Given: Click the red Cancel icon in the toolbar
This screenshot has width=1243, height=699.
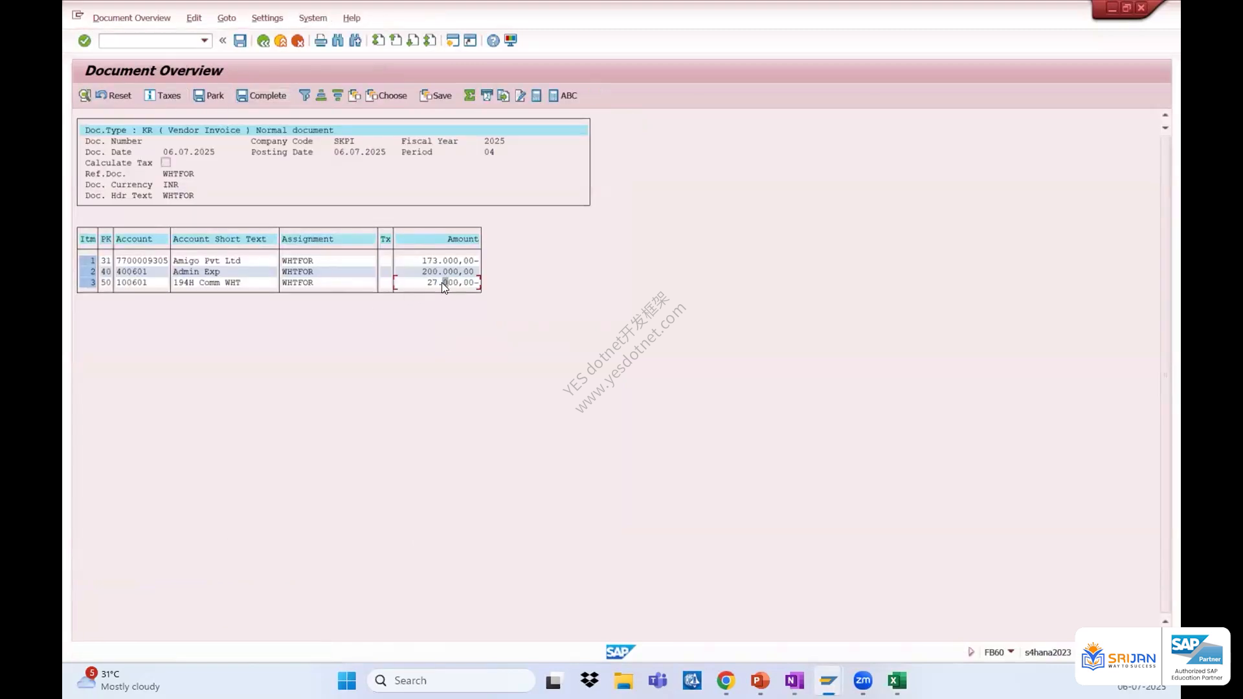Looking at the screenshot, I should point(298,41).
